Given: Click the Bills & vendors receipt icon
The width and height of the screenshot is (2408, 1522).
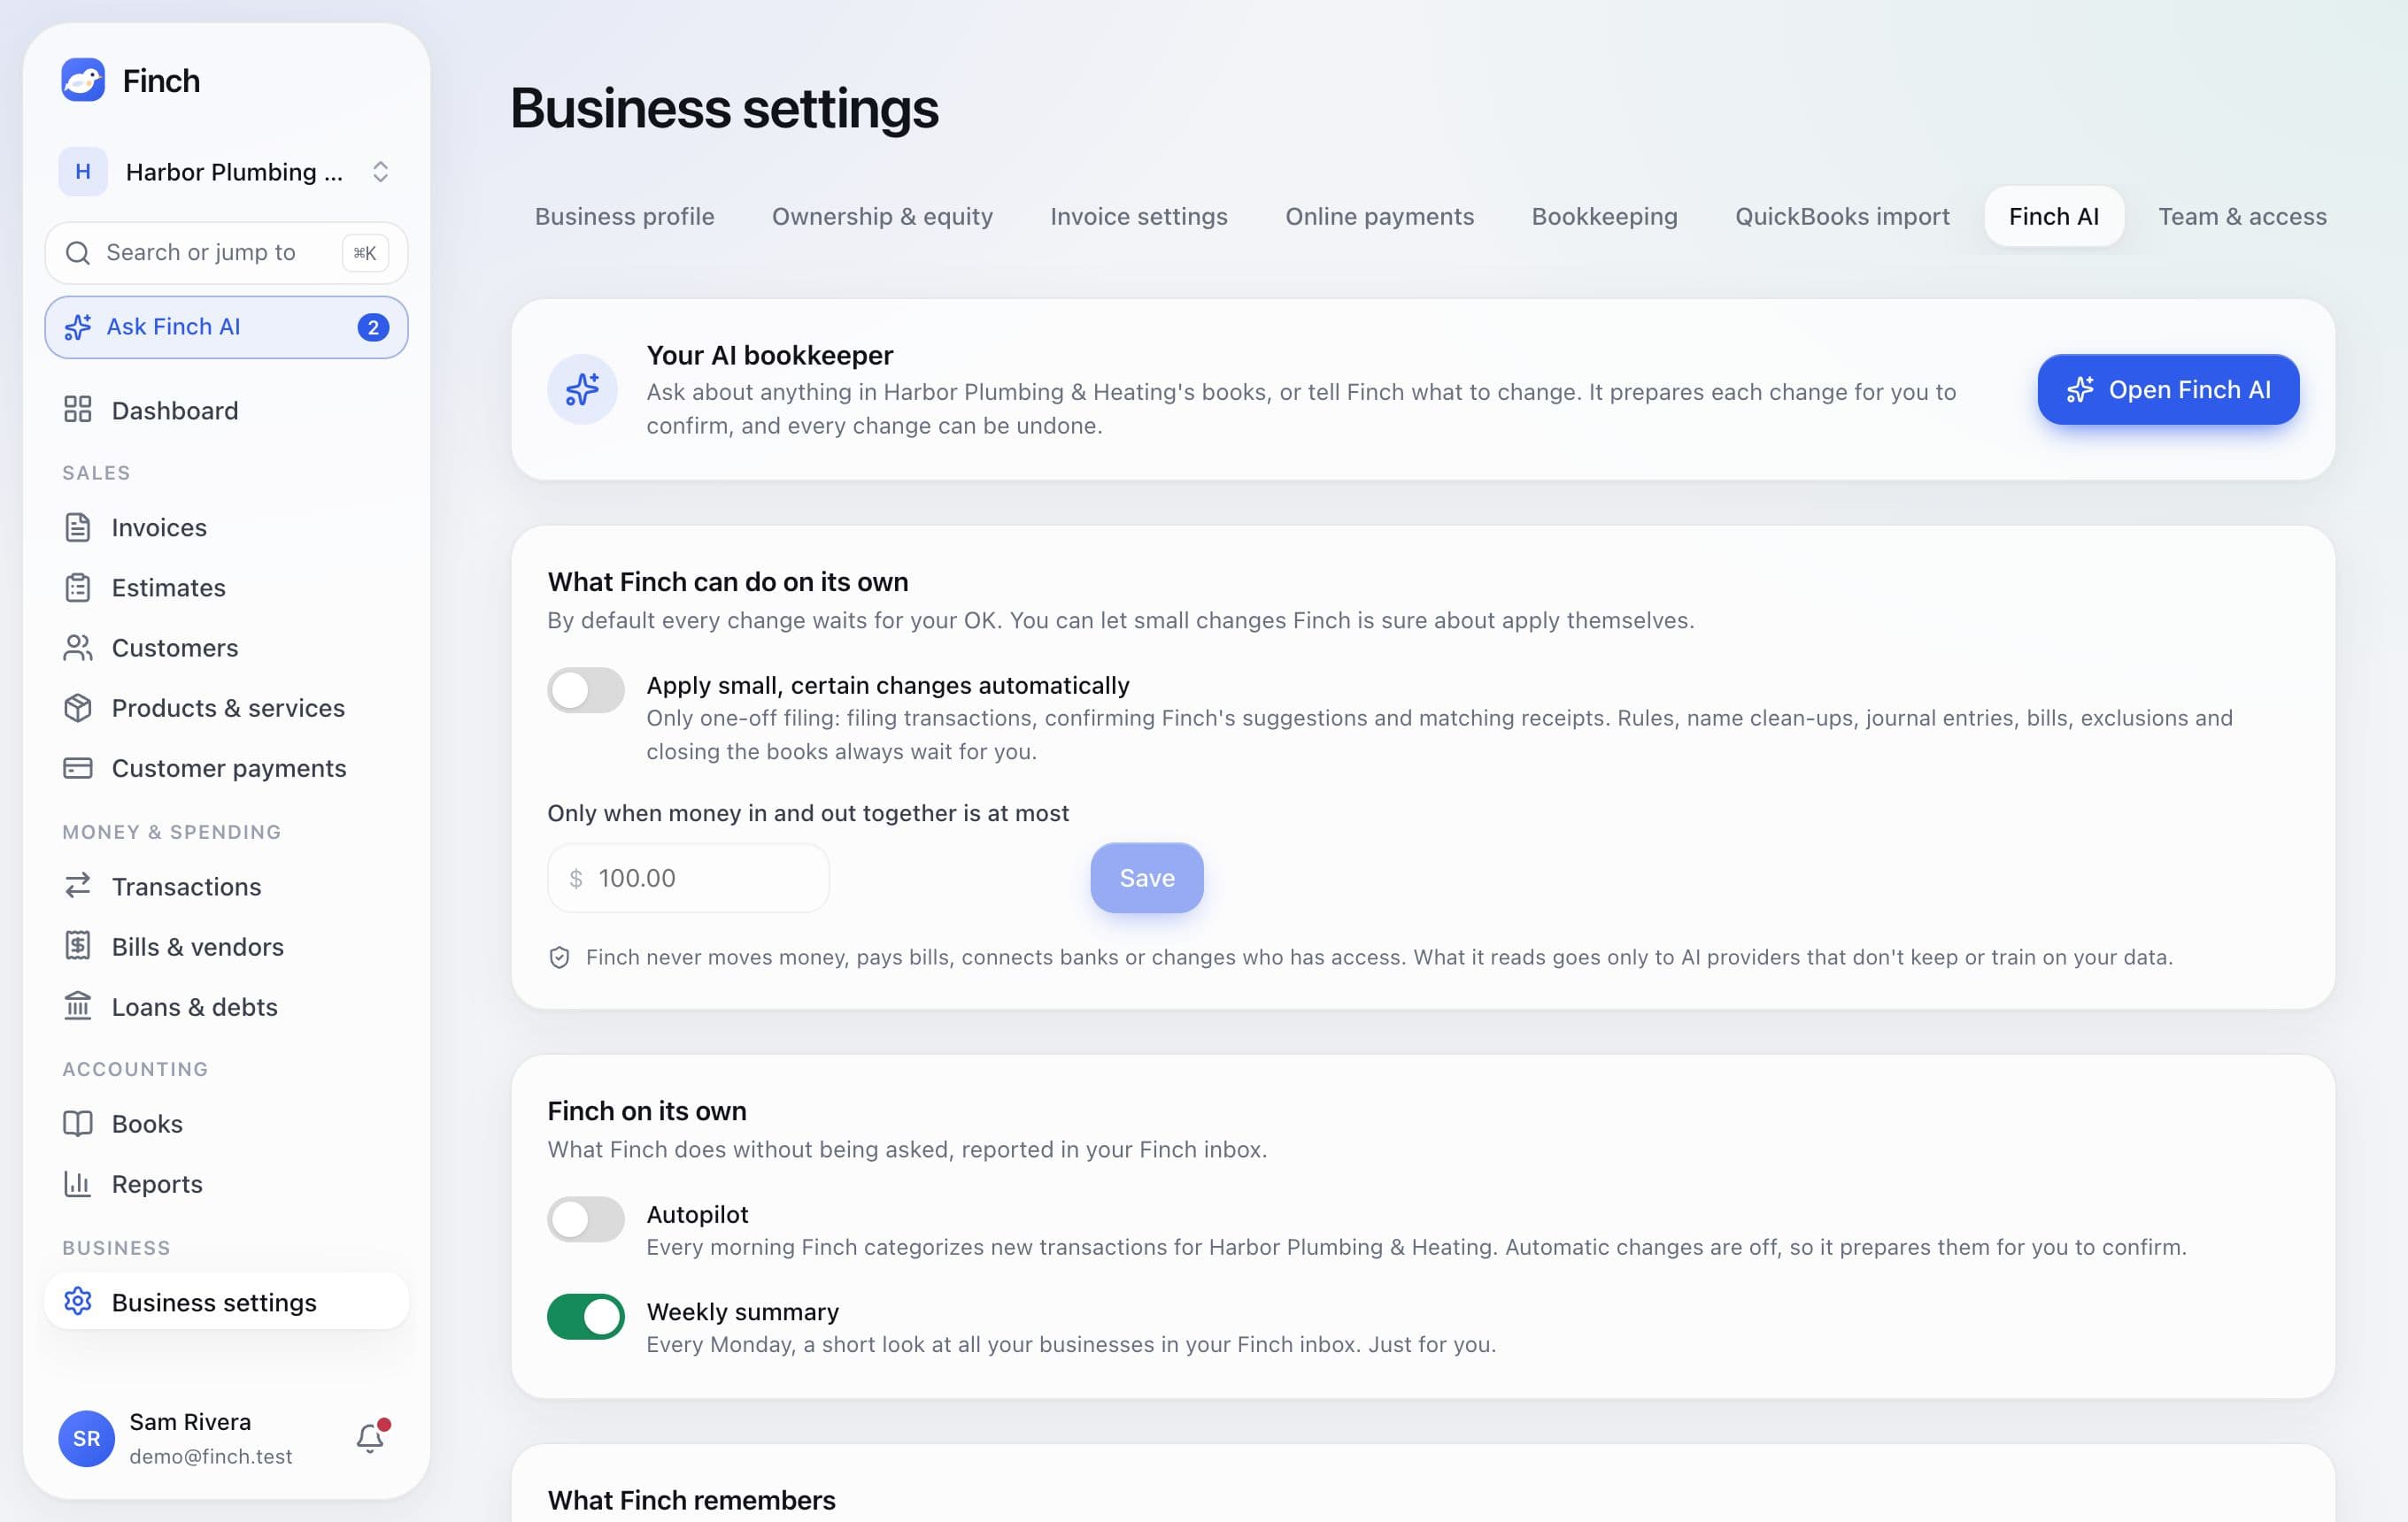Looking at the screenshot, I should pos(78,945).
